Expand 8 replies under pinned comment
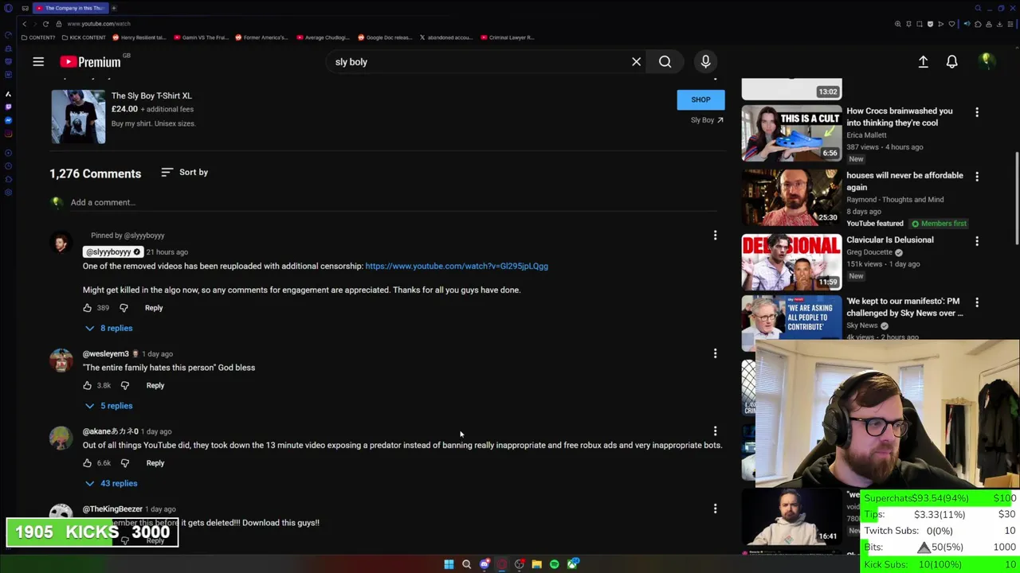The image size is (1020, 573). tap(108, 328)
